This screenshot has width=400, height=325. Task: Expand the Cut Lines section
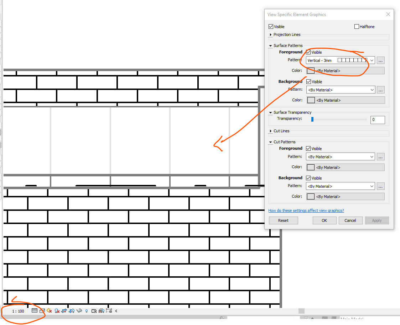coord(270,131)
